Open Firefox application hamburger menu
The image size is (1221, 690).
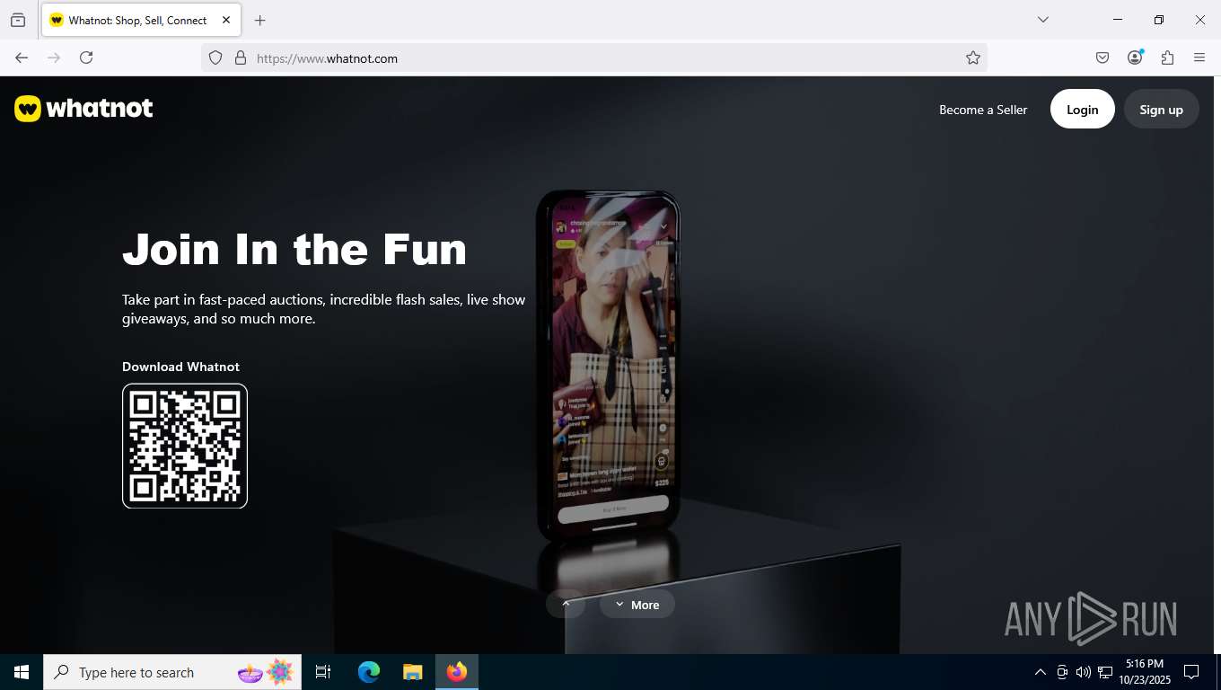coord(1199,57)
